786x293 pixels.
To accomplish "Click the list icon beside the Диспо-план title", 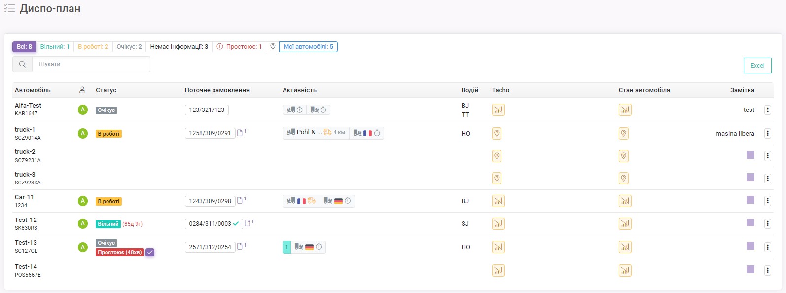I will coord(9,8).
